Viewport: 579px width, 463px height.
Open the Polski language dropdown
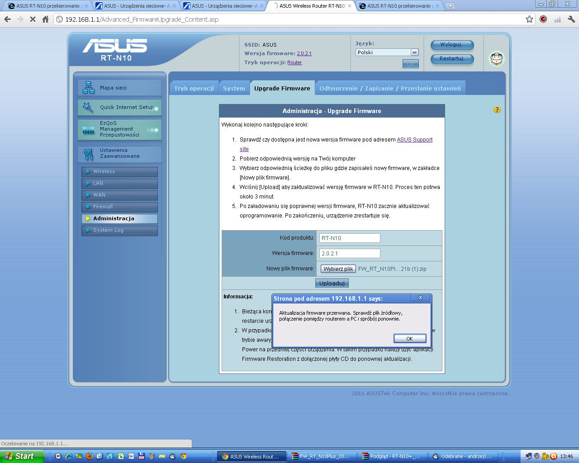click(387, 52)
